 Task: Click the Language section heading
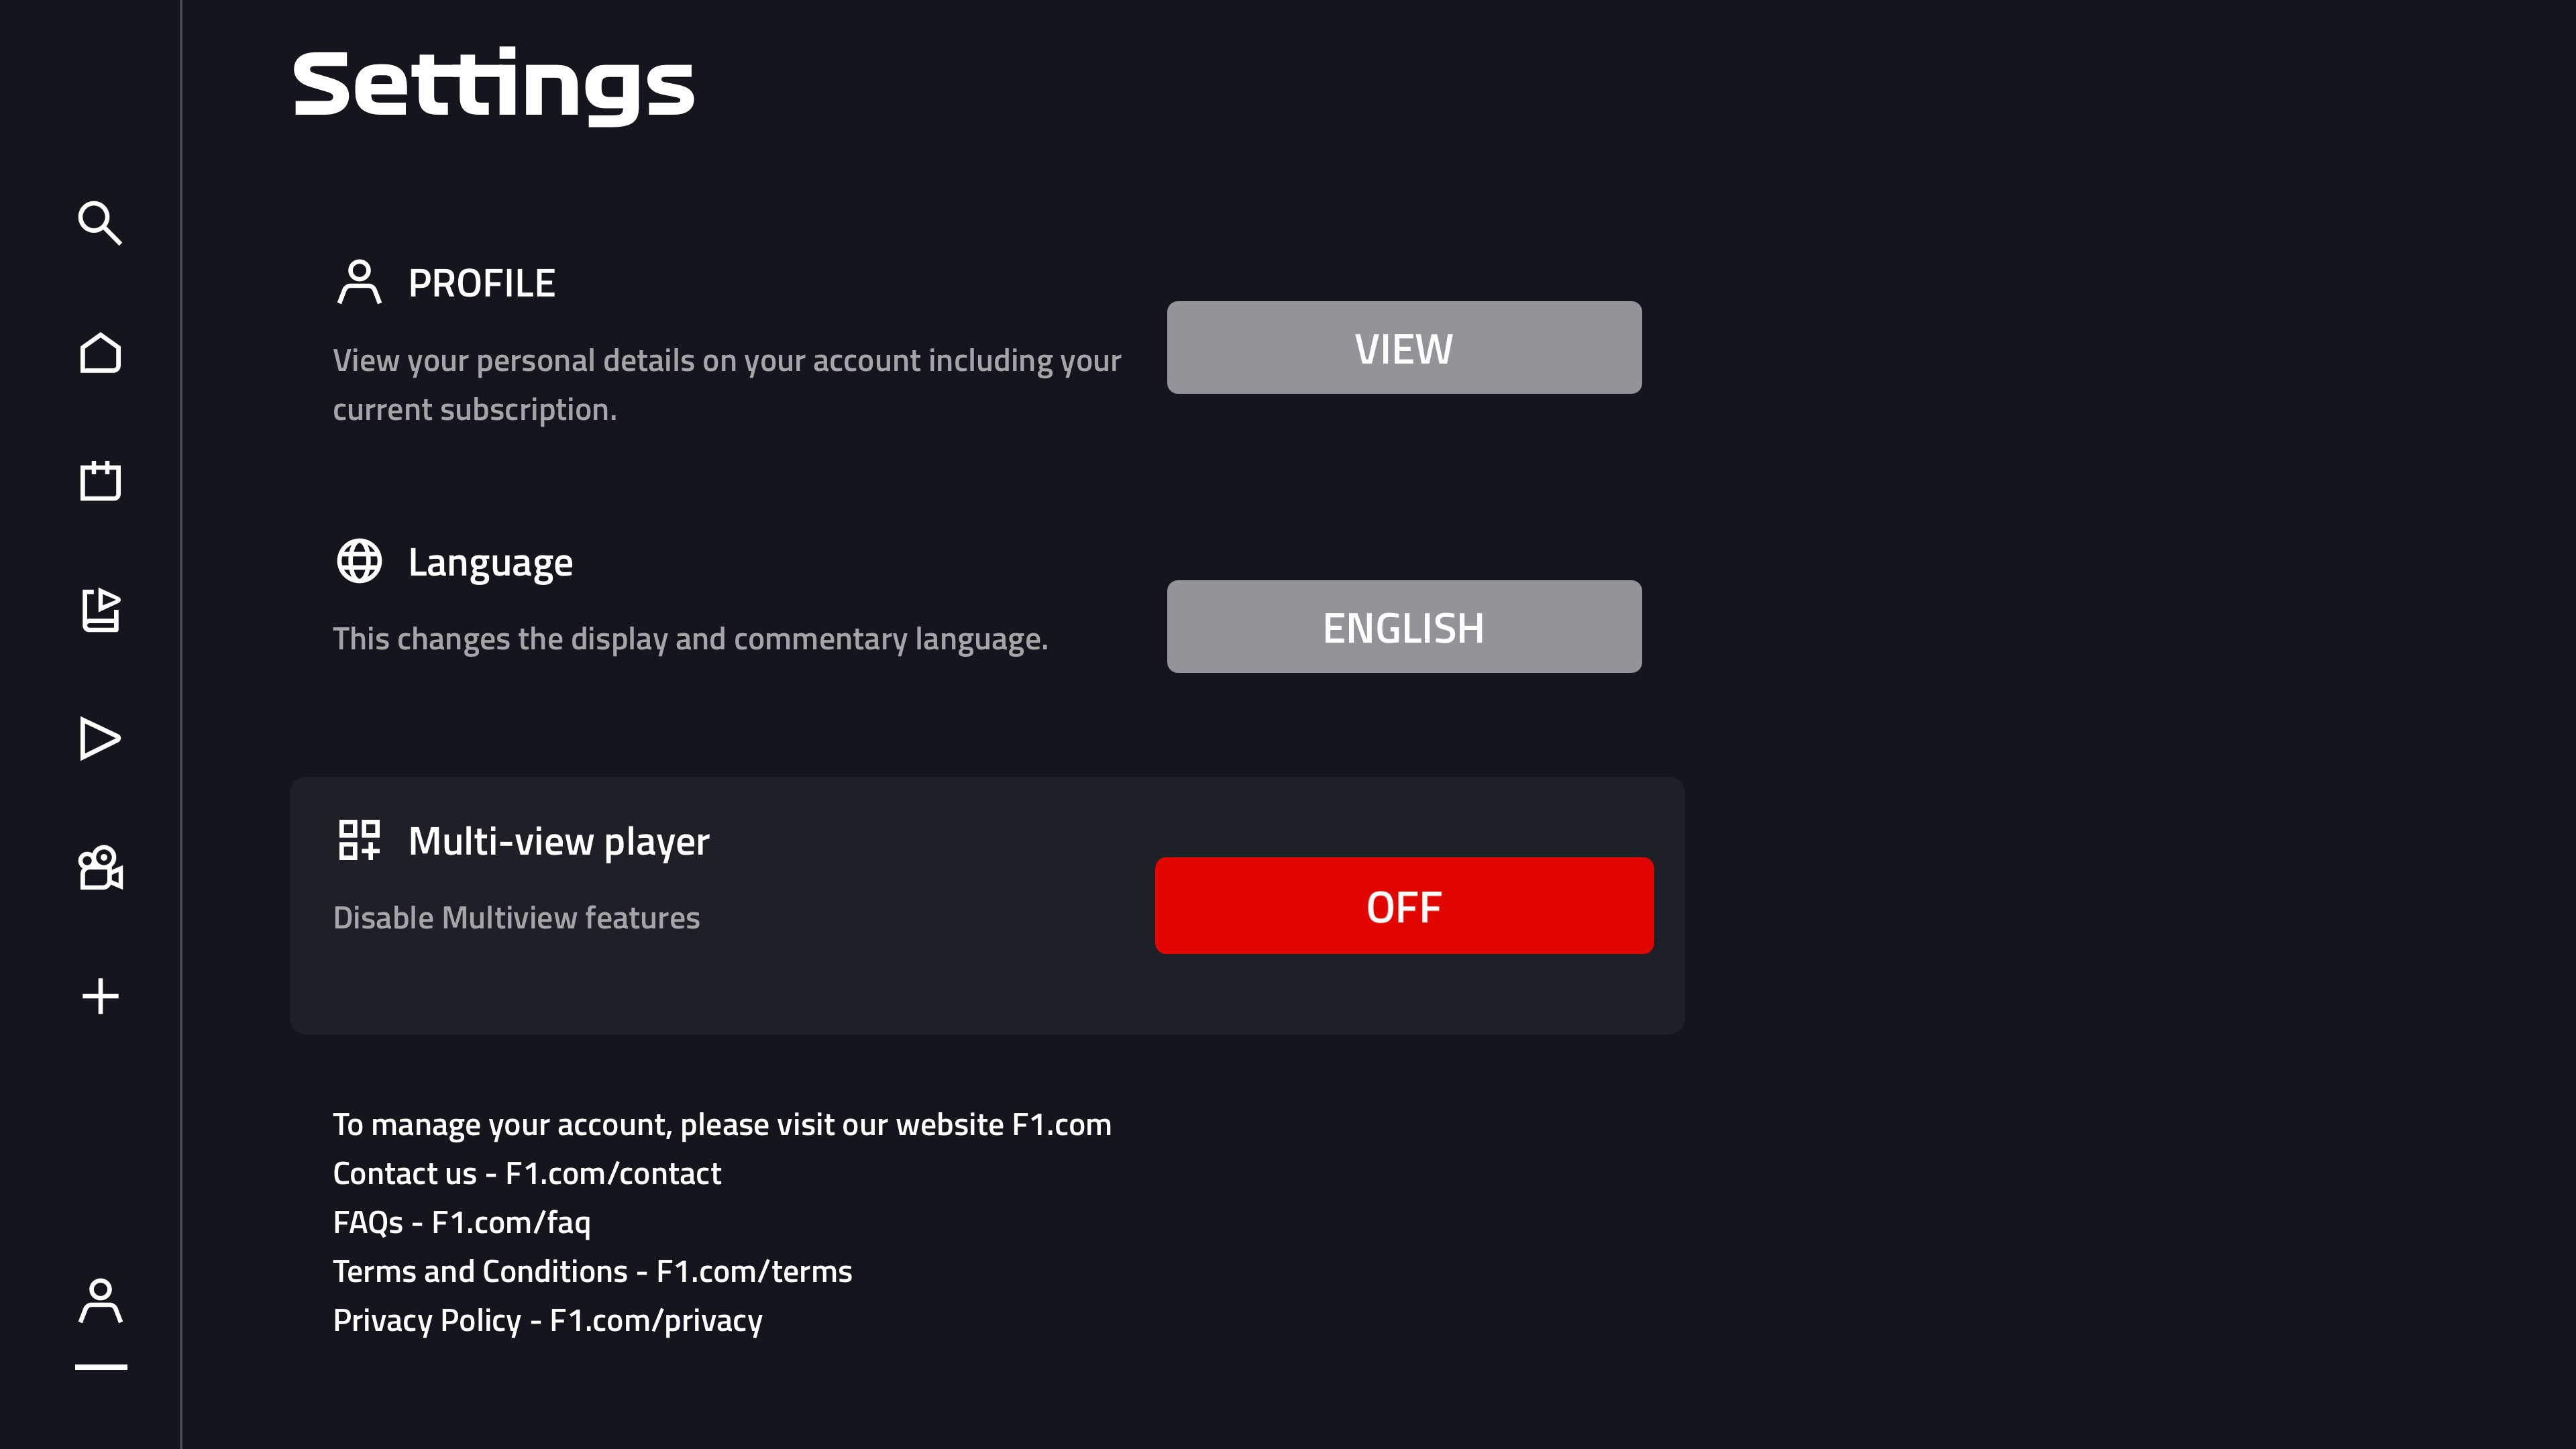point(490,563)
